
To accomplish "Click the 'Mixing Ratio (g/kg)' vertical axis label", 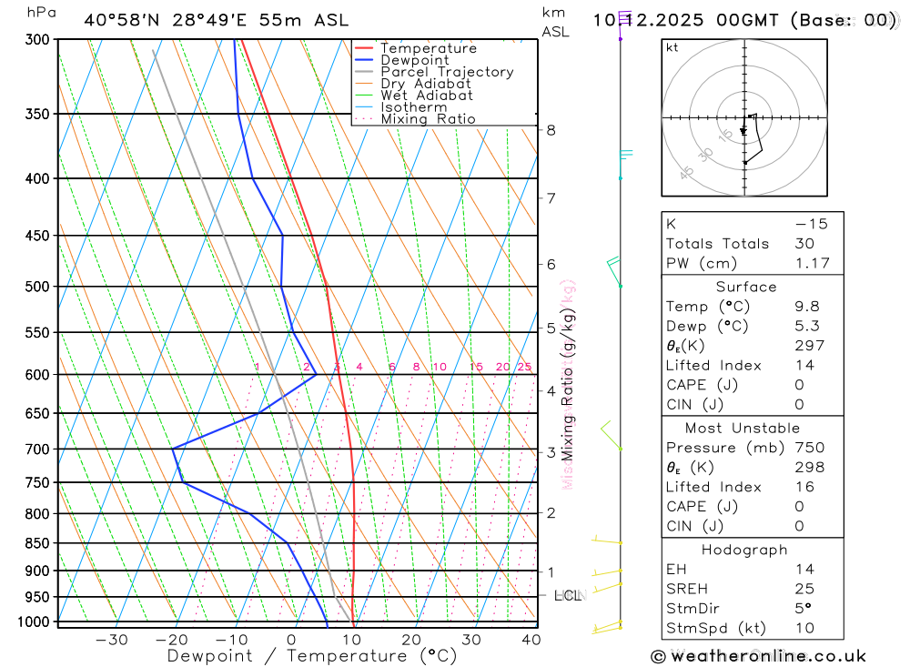I will pos(568,384).
